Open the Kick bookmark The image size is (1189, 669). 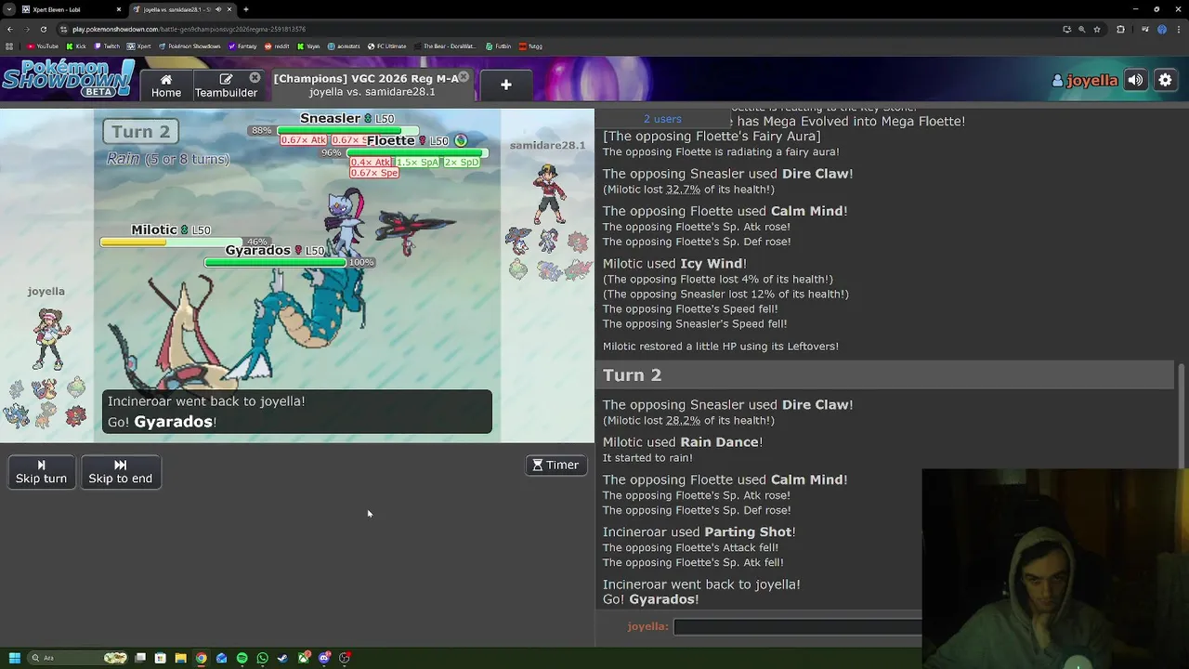76,46
